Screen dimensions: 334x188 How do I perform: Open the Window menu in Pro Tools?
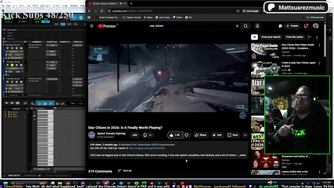click(x=74, y=6)
